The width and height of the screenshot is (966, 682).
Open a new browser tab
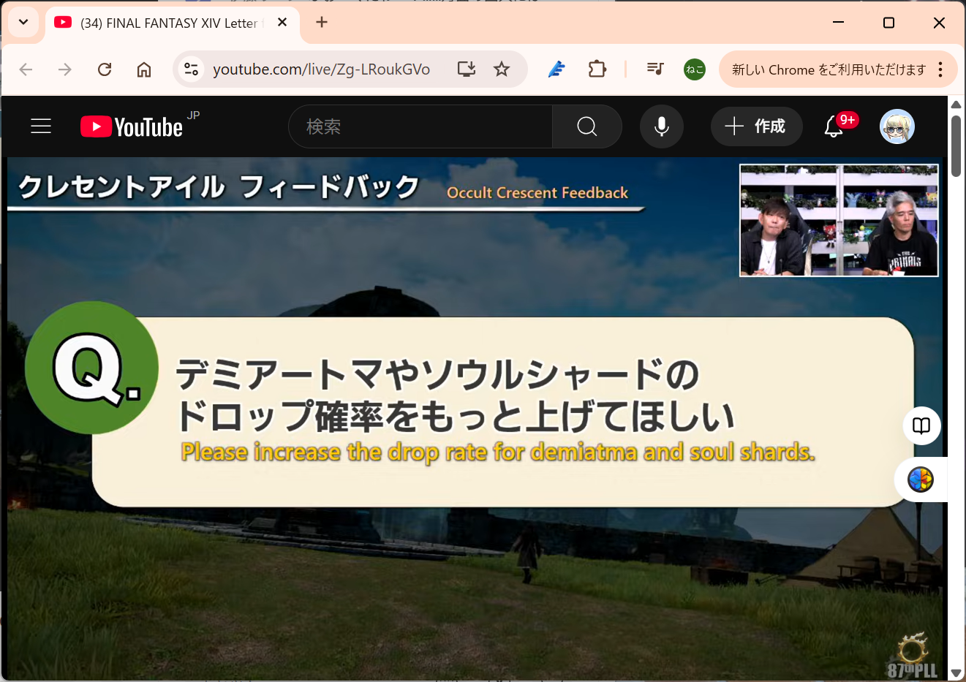coord(322,23)
